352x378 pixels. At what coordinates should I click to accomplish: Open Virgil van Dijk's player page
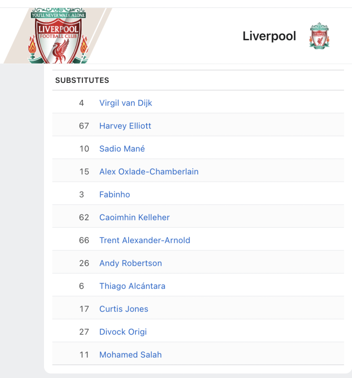(x=126, y=103)
